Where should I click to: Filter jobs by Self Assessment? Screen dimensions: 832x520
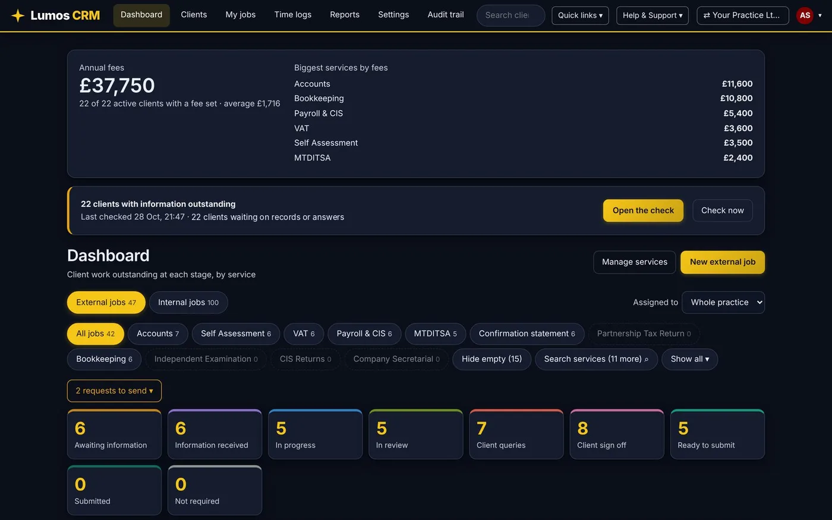tap(236, 334)
